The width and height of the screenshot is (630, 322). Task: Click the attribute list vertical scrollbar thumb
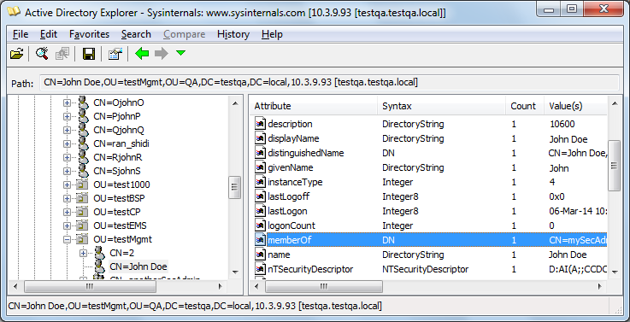tap(614, 166)
